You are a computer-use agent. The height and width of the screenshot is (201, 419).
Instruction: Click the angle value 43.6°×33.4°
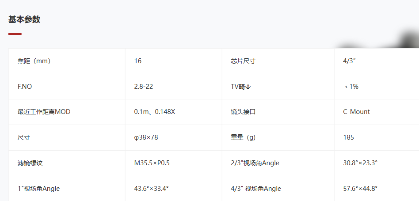(x=151, y=189)
